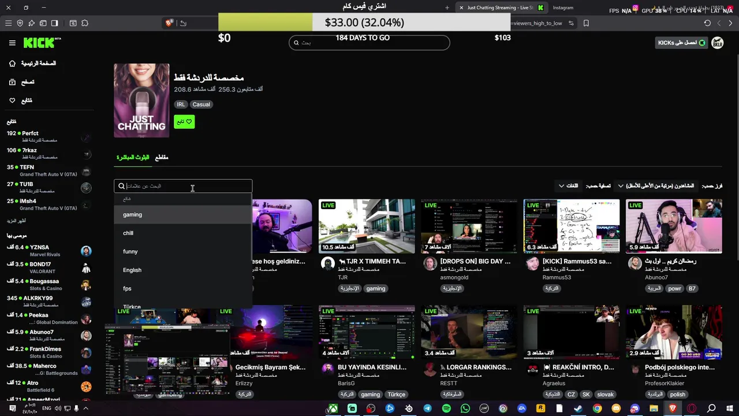This screenshot has width=739, height=416.
Task: Open TJR X TIMMEH stream thumbnail
Action: [367, 226]
